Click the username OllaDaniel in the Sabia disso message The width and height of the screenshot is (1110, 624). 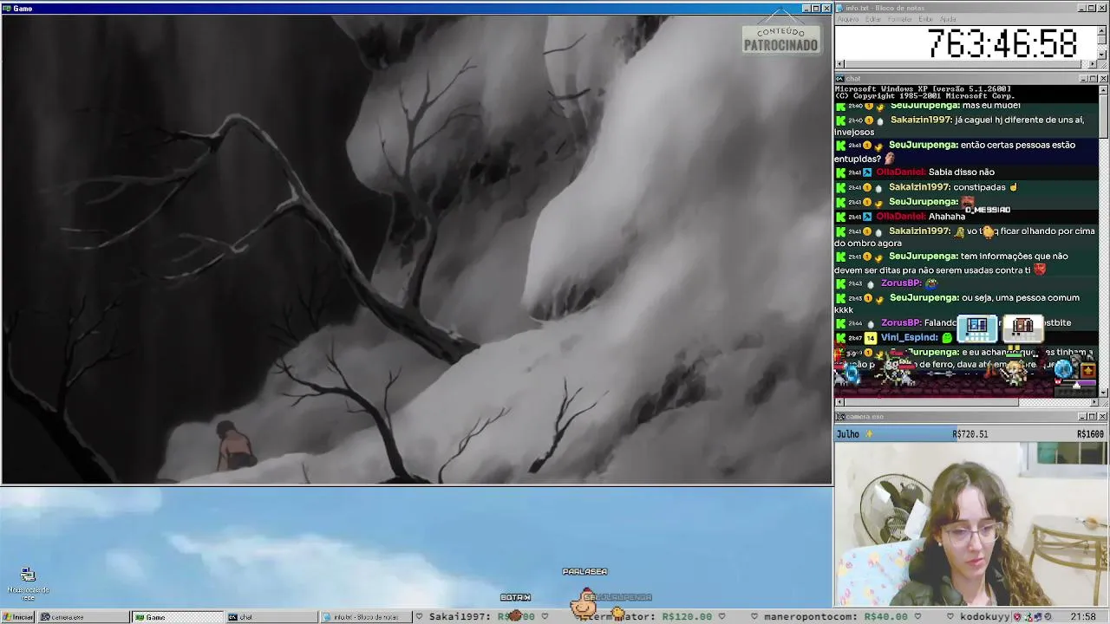900,172
